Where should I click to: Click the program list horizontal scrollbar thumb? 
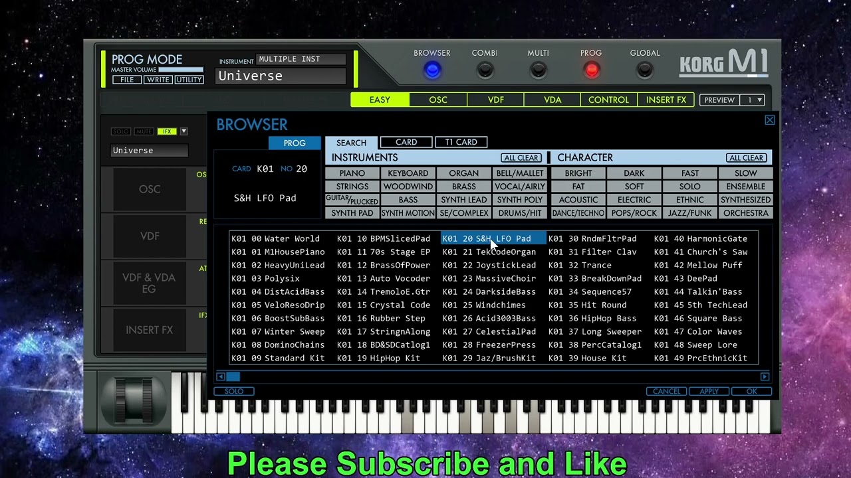coord(233,376)
